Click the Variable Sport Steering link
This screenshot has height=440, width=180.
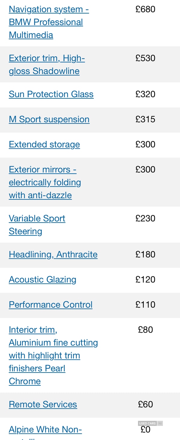37,225
